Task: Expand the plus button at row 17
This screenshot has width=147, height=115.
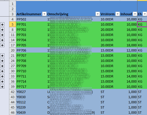Action: click(2, 45)
